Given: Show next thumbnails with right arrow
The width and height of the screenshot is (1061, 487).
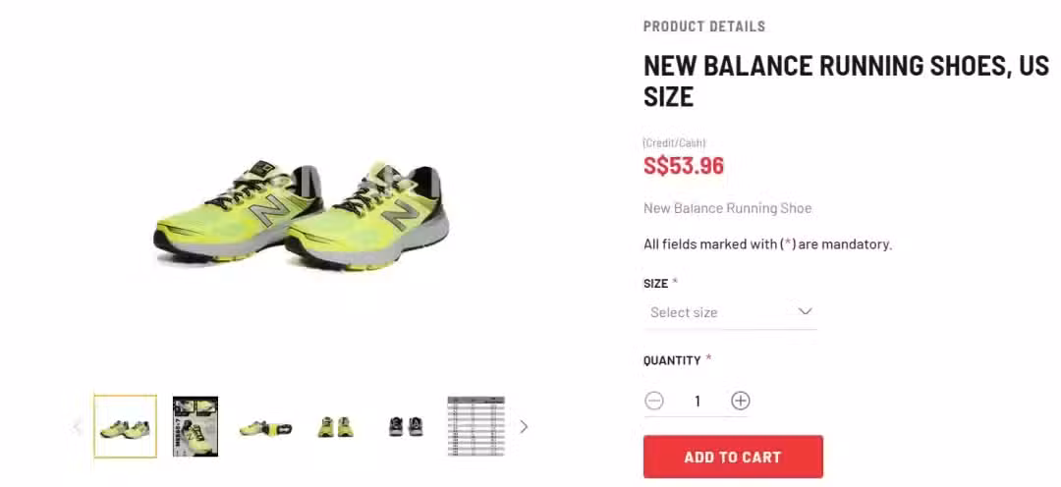Looking at the screenshot, I should [x=523, y=427].
